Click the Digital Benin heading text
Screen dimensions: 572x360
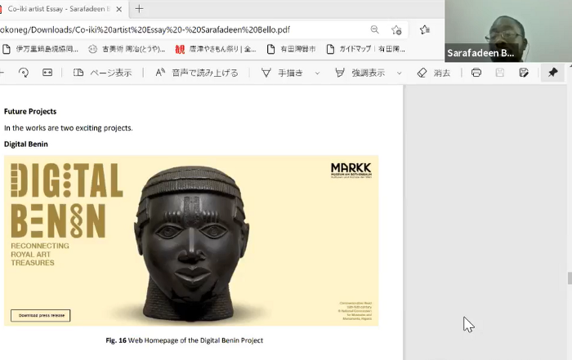click(x=26, y=144)
